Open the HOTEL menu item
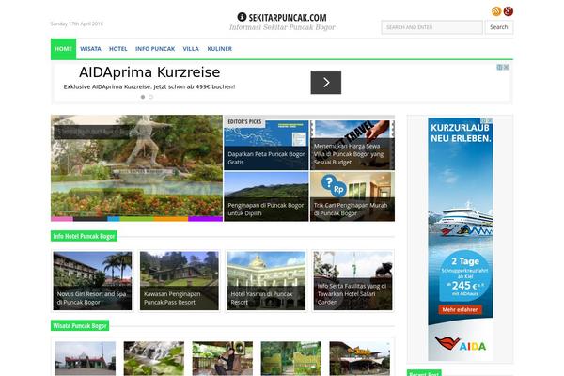Screen dimensions: 564x376 pyautogui.click(x=118, y=49)
